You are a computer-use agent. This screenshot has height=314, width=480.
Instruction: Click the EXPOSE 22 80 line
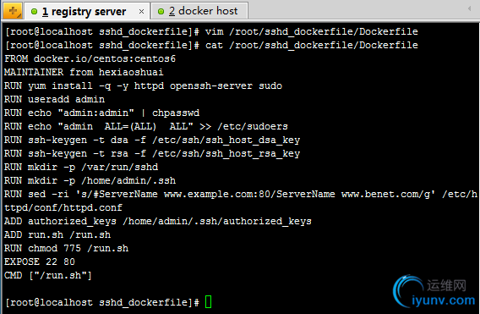pyautogui.click(x=40, y=262)
